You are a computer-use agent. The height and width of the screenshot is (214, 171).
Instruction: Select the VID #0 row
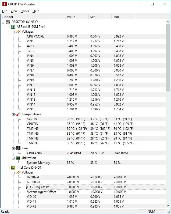point(96,197)
